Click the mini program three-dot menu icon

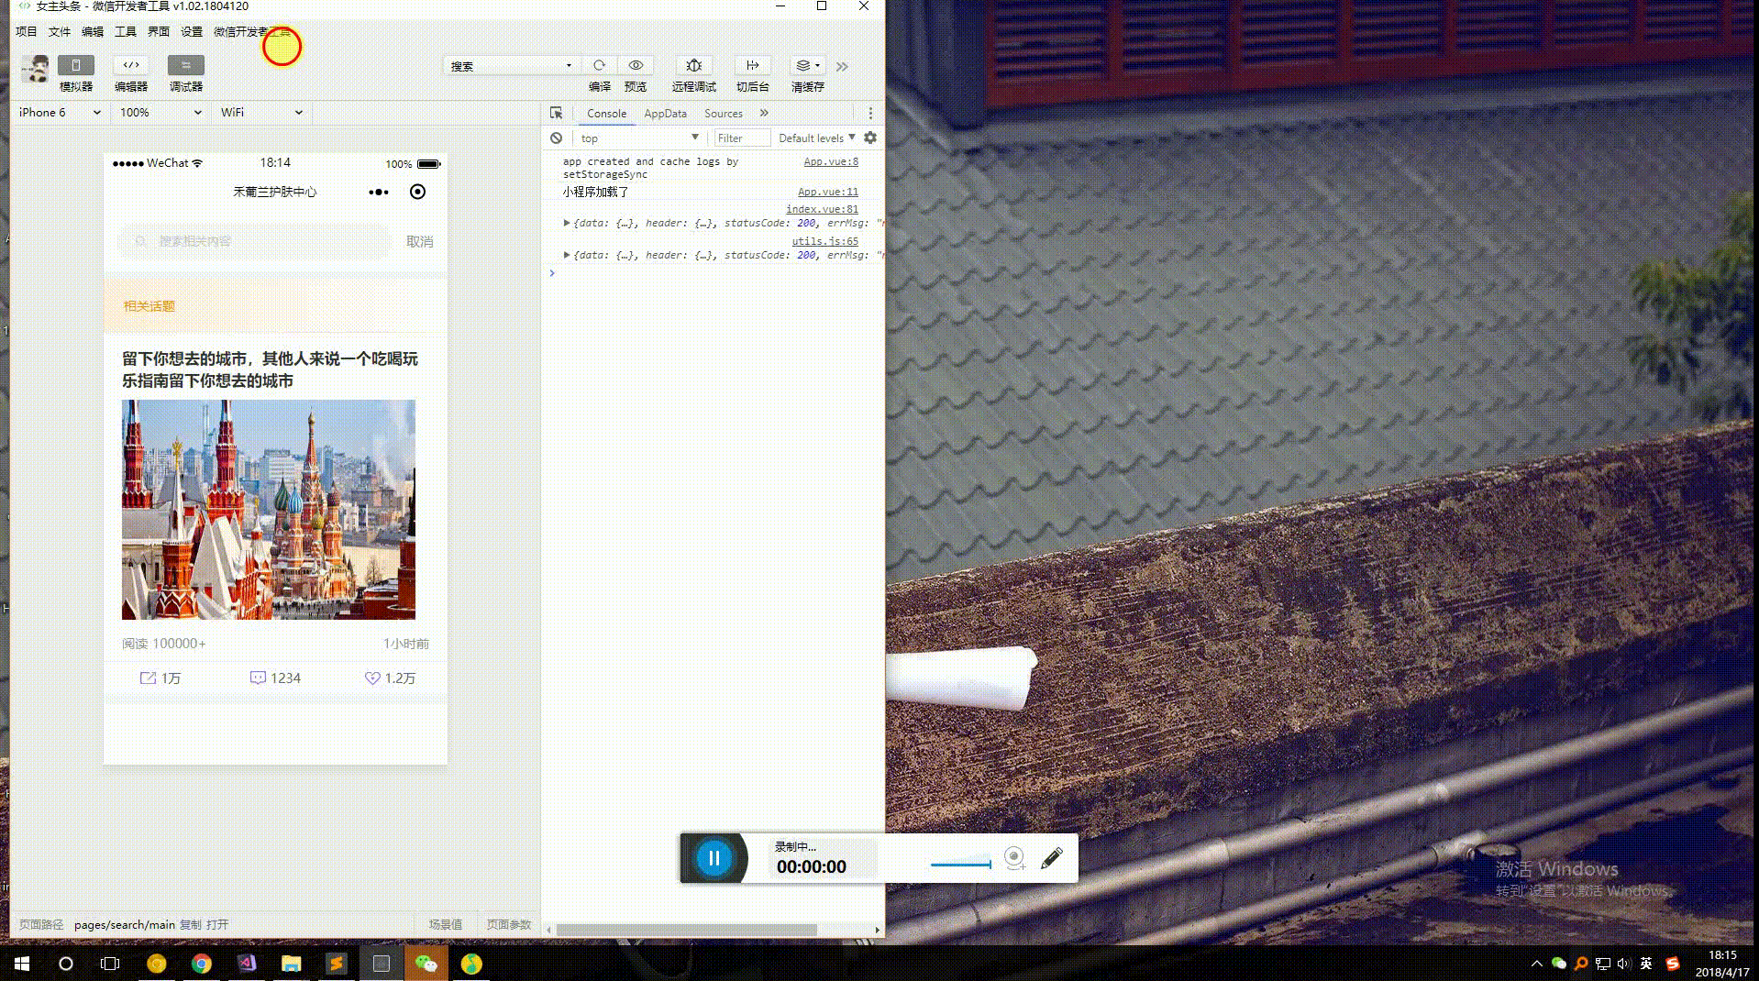(x=379, y=192)
